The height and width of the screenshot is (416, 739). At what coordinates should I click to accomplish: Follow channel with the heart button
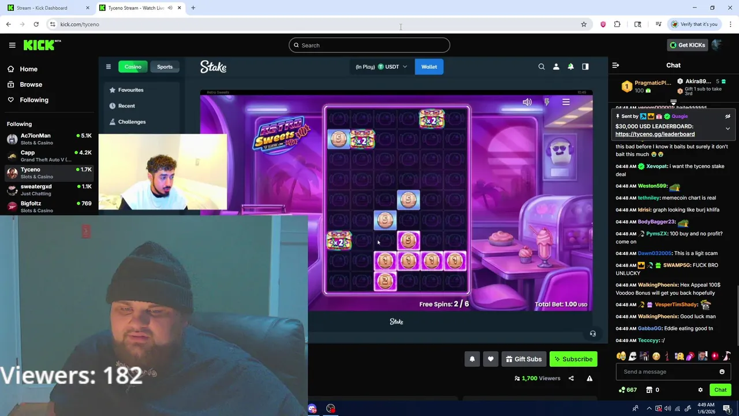coord(491,359)
